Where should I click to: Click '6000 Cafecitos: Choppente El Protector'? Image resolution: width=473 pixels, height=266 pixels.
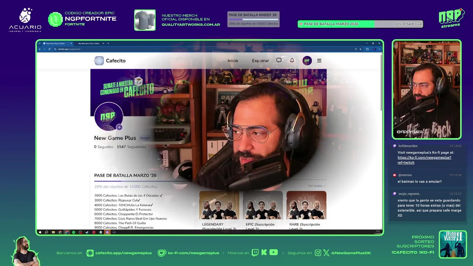pyautogui.click(x=123, y=214)
